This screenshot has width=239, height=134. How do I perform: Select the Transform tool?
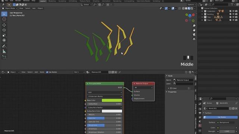pos(4,40)
